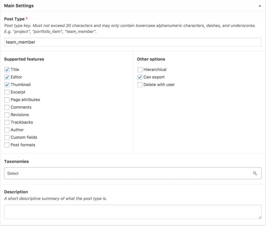Grab the Description textarea resize handle

[260, 217]
